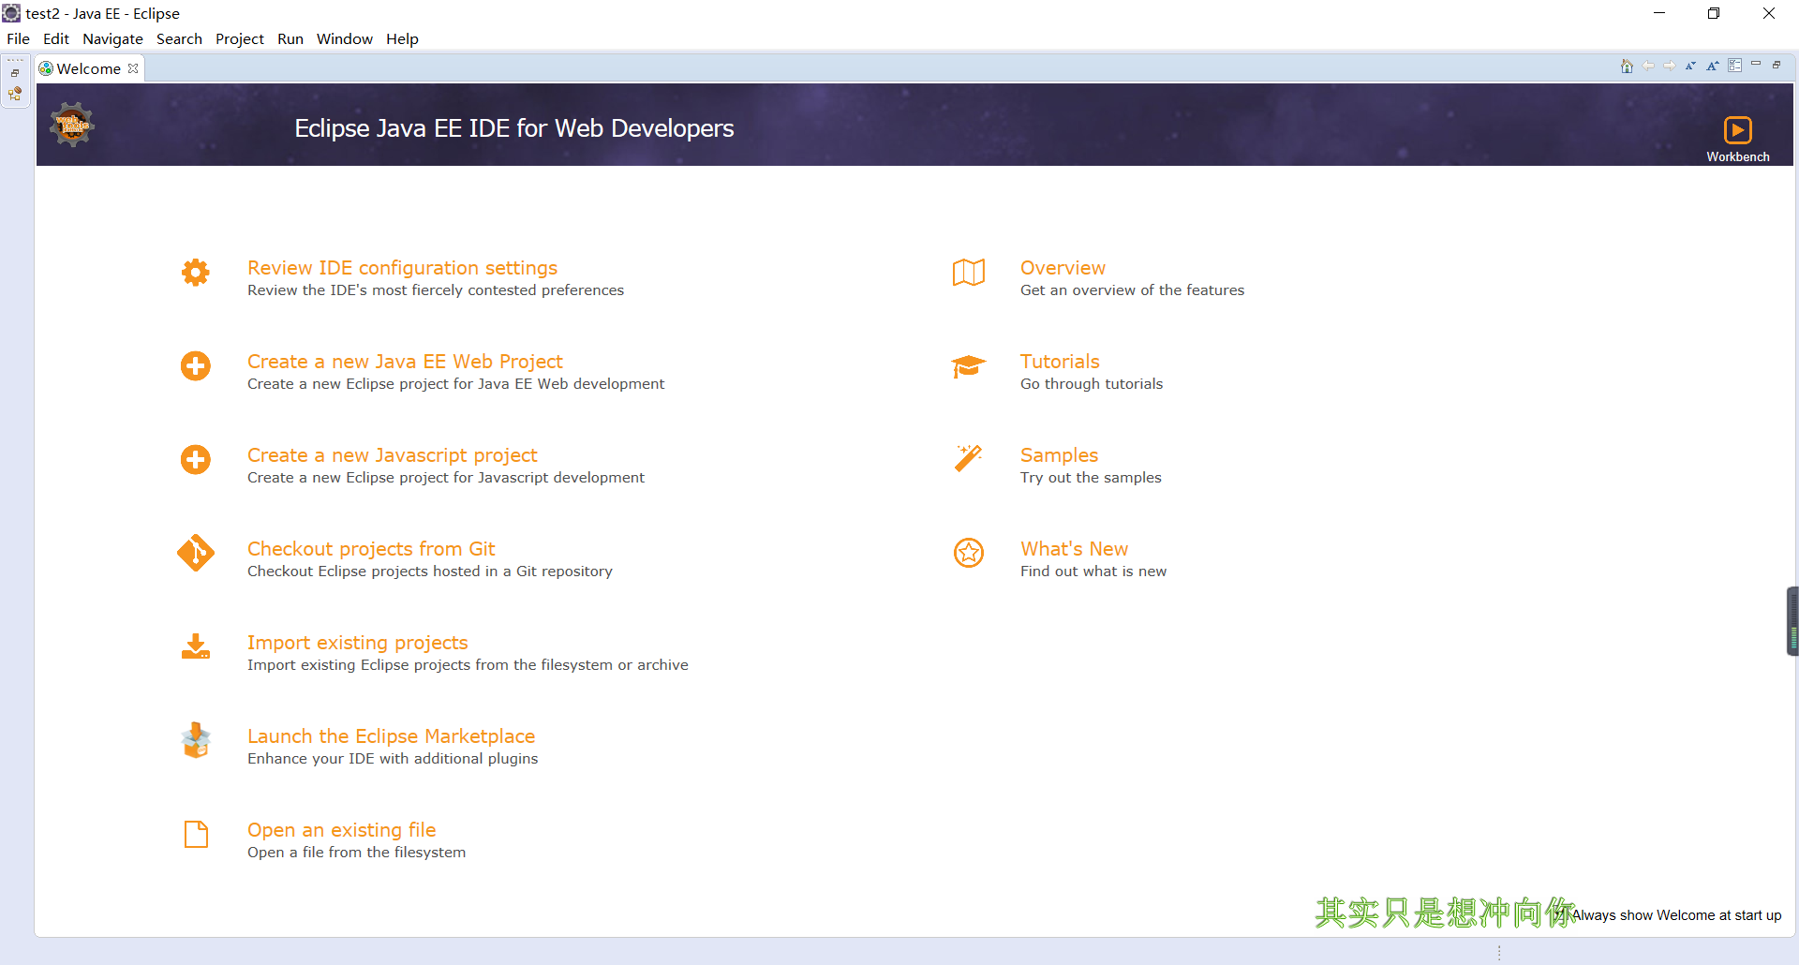Select the Welcome tab

89,68
